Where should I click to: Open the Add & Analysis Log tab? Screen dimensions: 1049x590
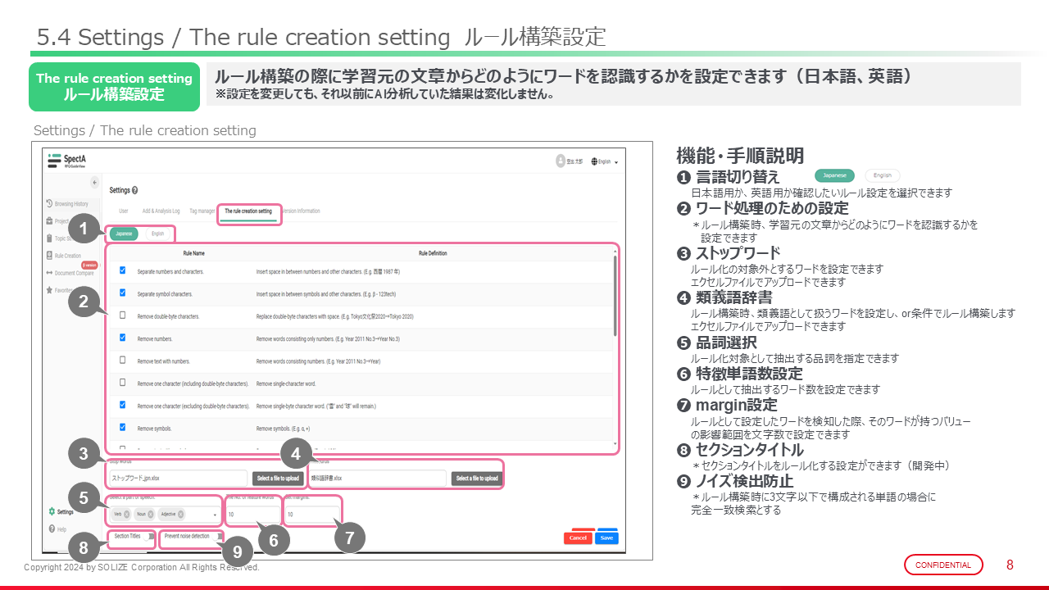point(161,211)
